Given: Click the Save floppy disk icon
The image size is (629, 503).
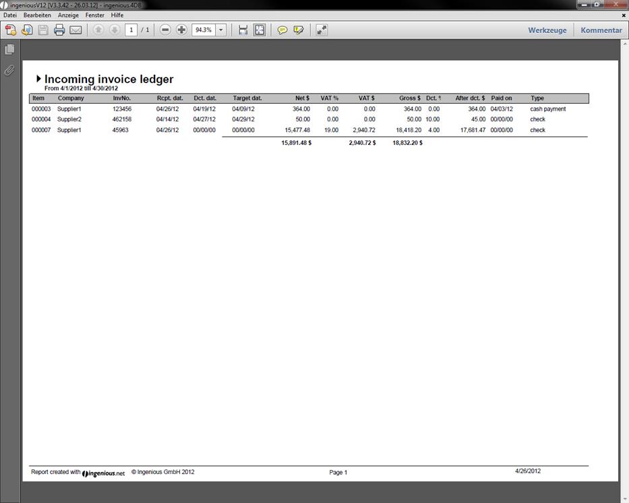Looking at the screenshot, I should [43, 30].
